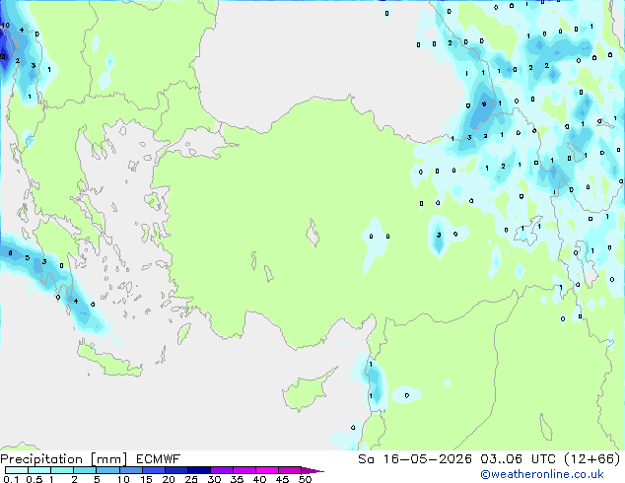The image size is (625, 483).
Task: Pick the 5–10 mm light-blue legend swatch
Action: click(x=107, y=470)
